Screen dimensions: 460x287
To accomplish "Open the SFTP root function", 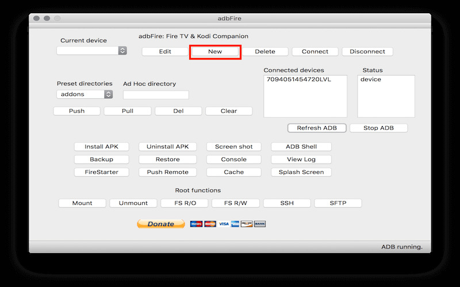I will click(338, 203).
